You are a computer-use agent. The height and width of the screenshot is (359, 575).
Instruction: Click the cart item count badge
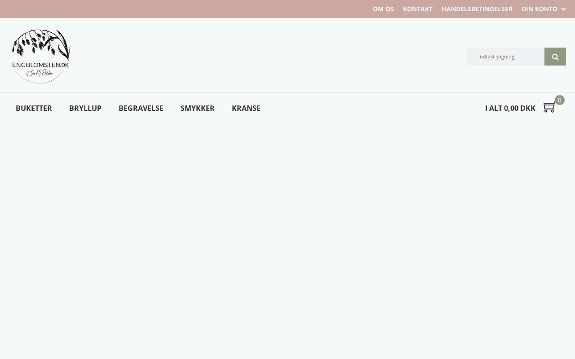560,100
